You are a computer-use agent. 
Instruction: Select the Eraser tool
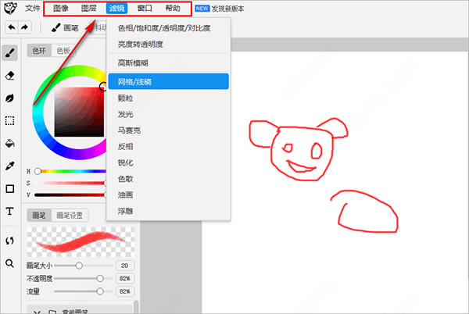(10, 76)
